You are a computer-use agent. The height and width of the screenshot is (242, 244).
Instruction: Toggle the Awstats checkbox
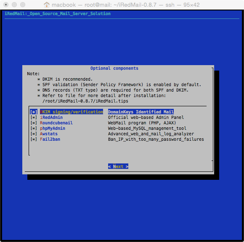34,134
